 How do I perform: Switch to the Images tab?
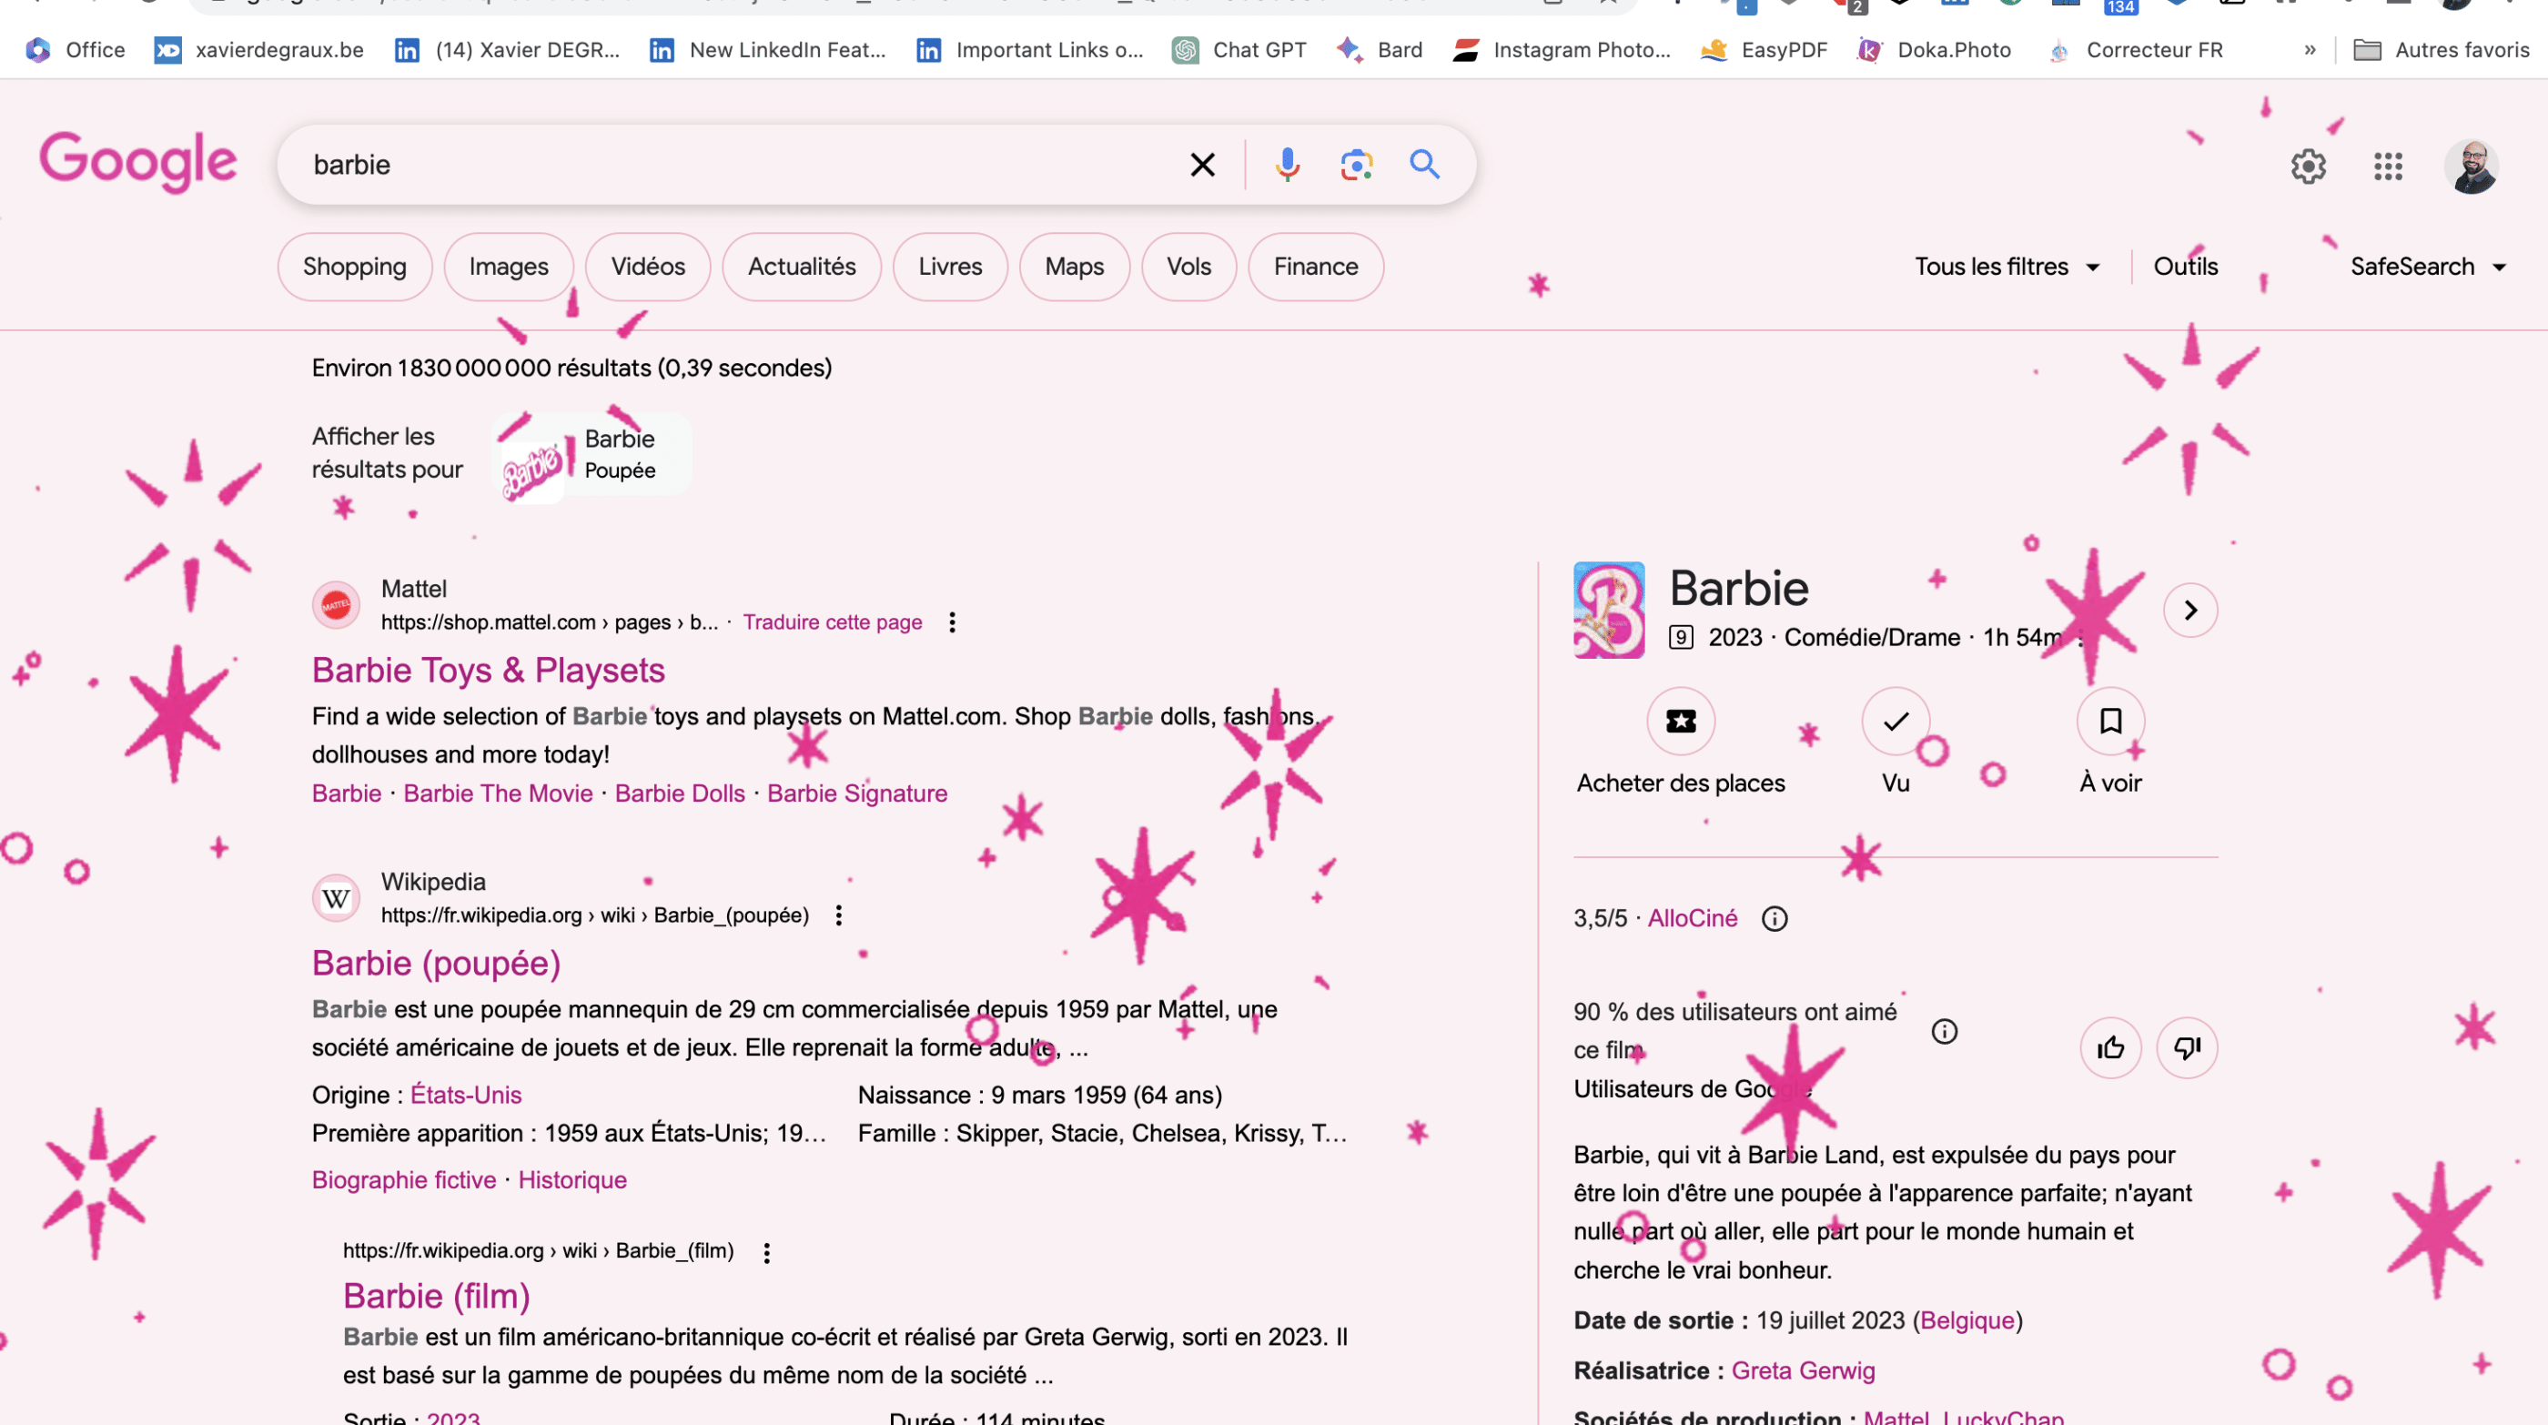[x=509, y=267]
